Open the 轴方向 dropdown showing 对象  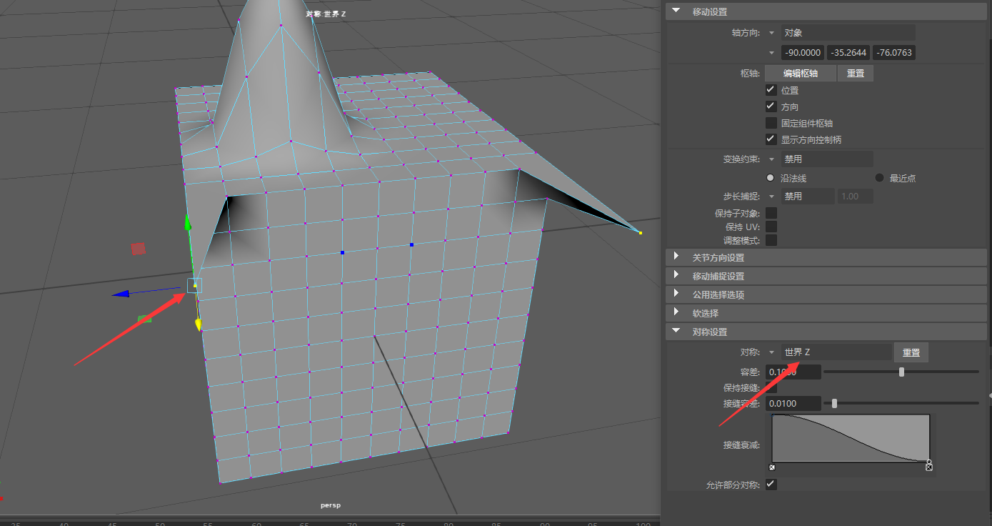click(772, 32)
